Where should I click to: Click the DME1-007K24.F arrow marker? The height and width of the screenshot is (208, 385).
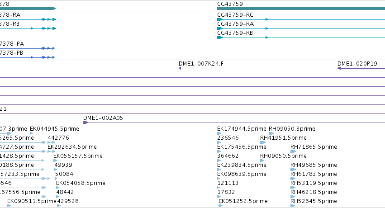pyautogui.click(x=180, y=68)
